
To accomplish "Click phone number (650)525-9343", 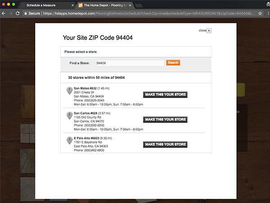I will pyautogui.click(x=94, y=100).
